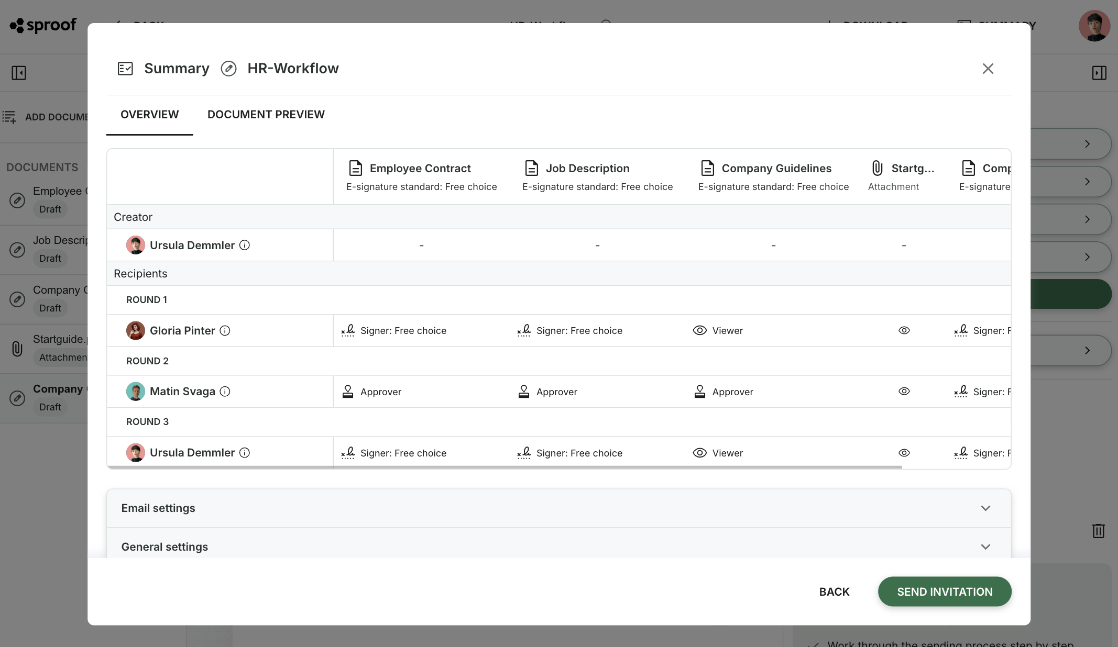Click the pencil icon of Job Description sidebar item
This screenshot has width=1118, height=647.
click(17, 250)
